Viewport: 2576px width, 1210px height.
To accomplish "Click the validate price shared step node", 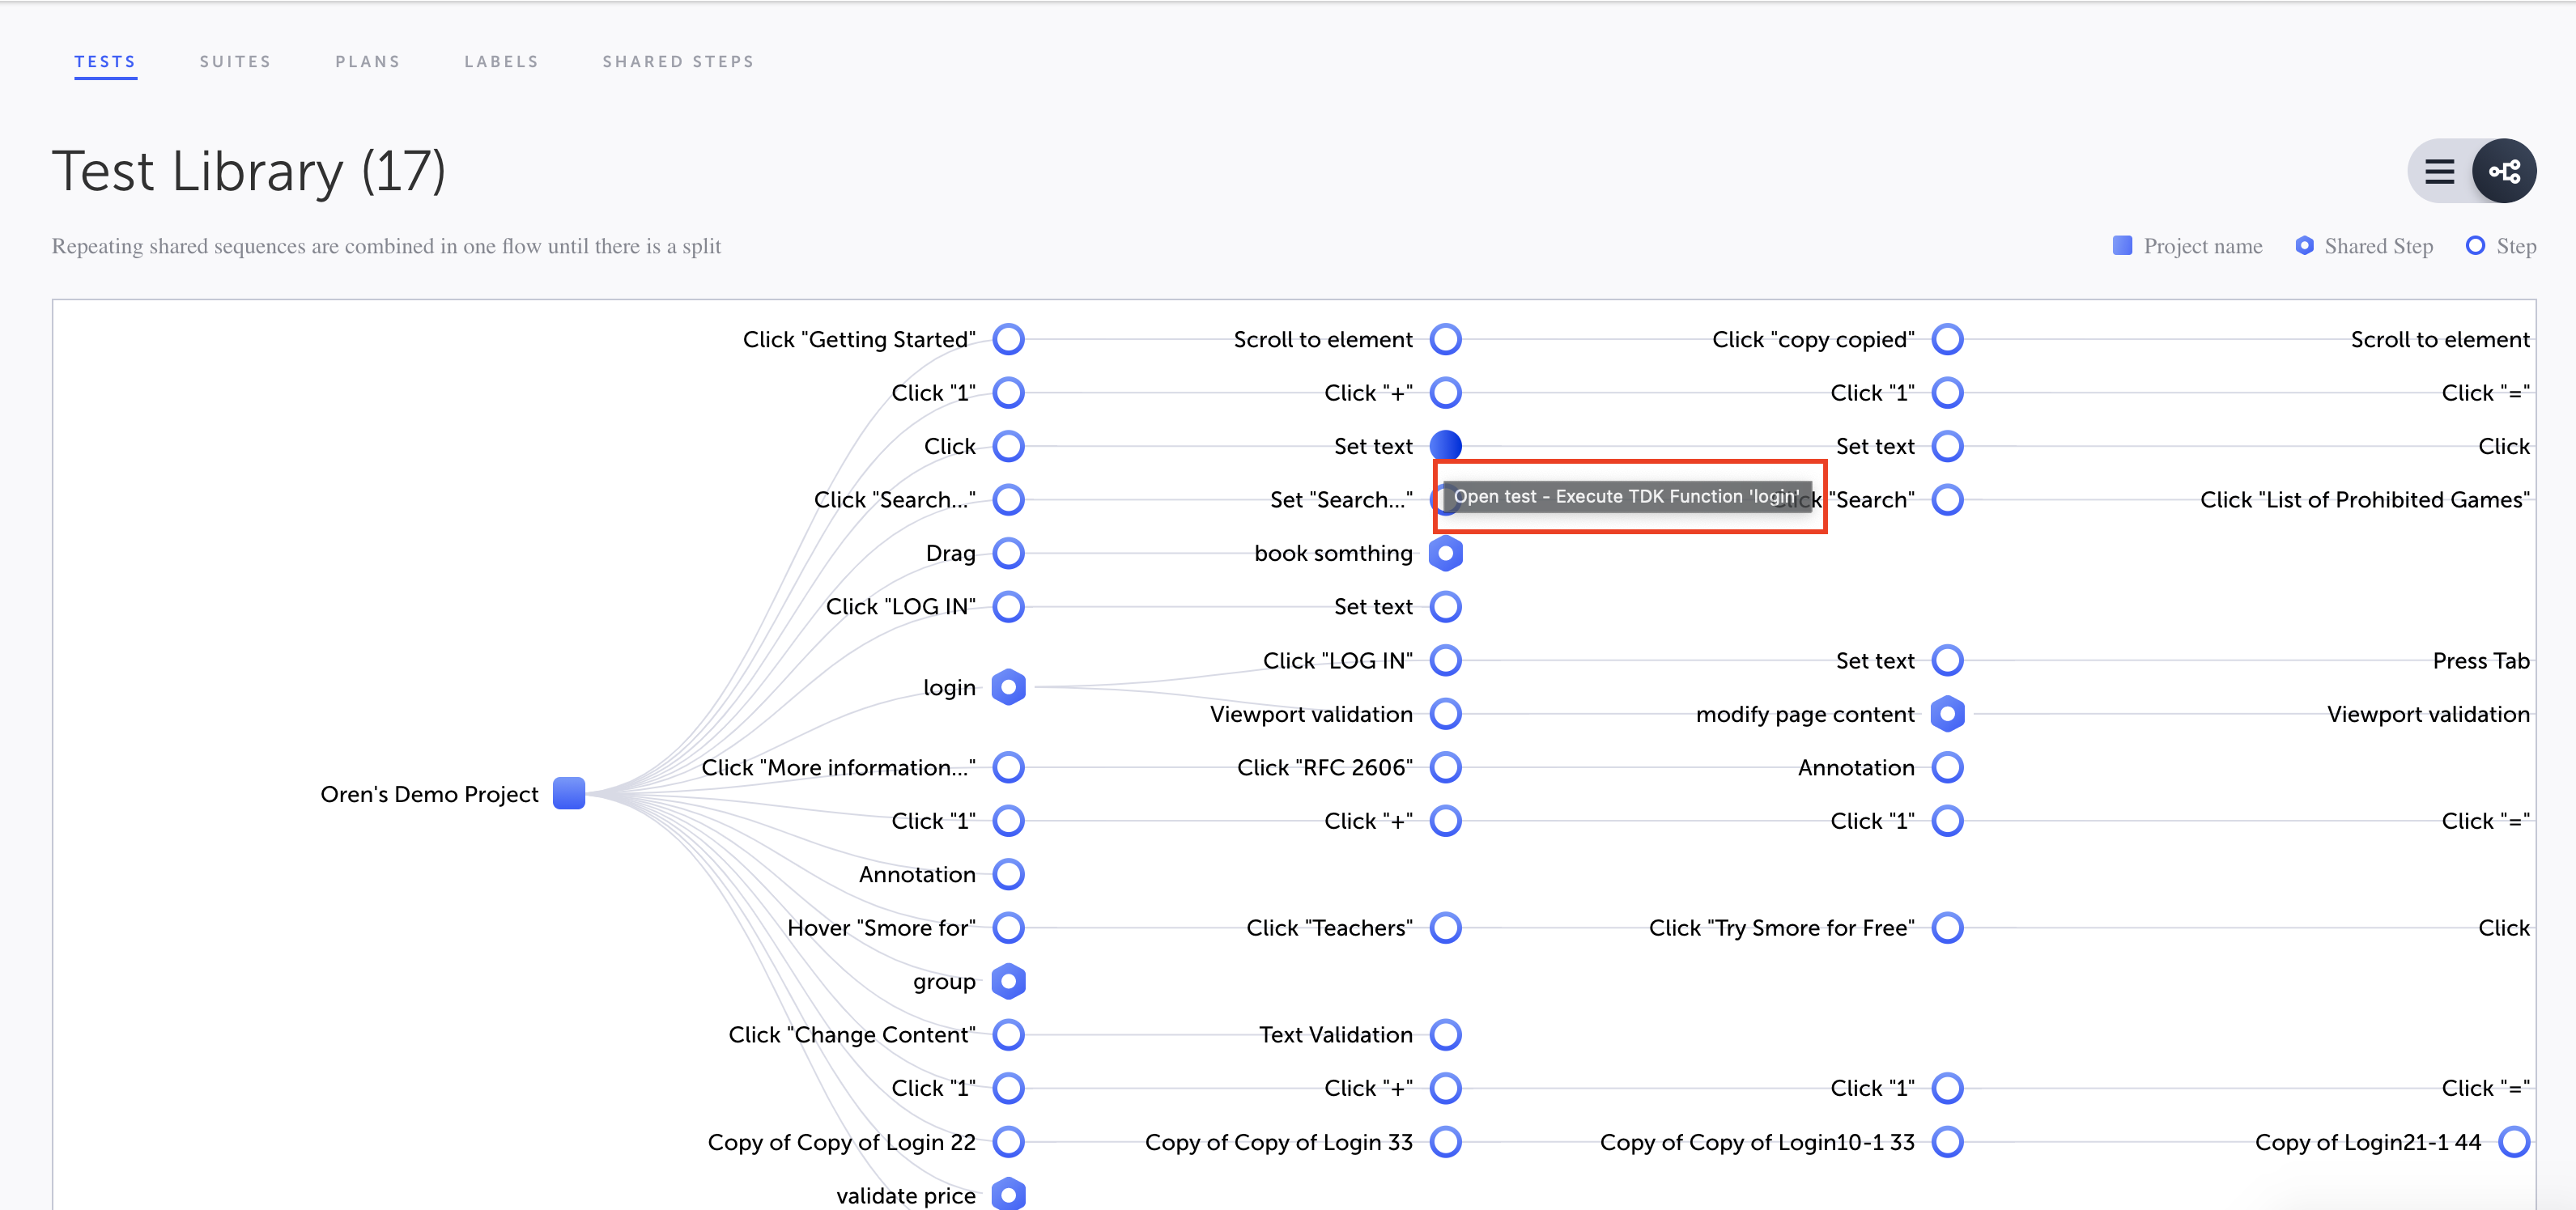I will coord(1008,1194).
